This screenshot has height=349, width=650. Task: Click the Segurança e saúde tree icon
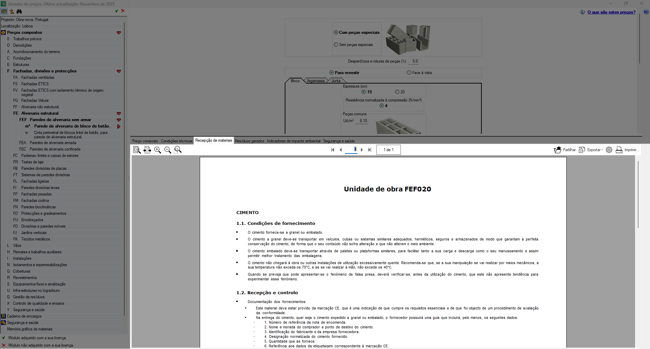3,323
